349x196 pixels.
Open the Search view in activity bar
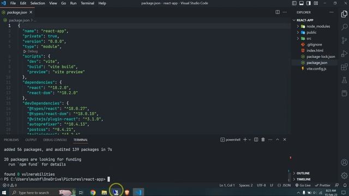[x=344, y=27]
